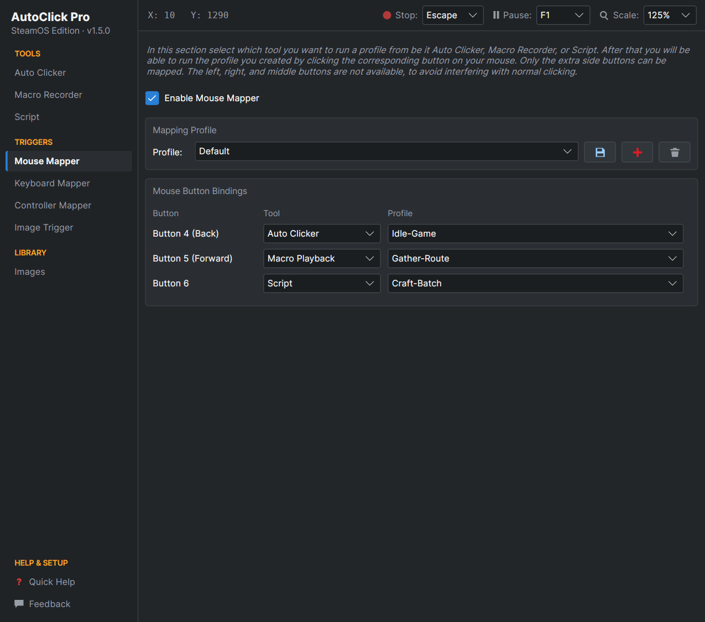
Task: Add a new profile using the red plus icon
Action: coord(637,152)
